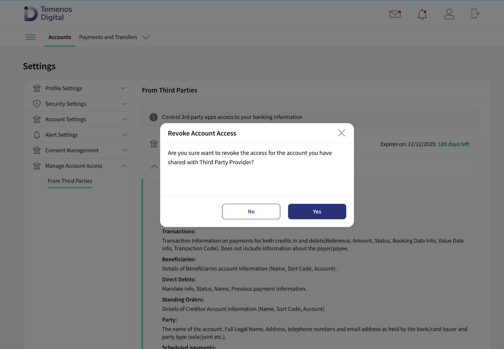This screenshot has height=349, width=504.
Task: Click Control 3rd party apps access text
Action: 232,117
